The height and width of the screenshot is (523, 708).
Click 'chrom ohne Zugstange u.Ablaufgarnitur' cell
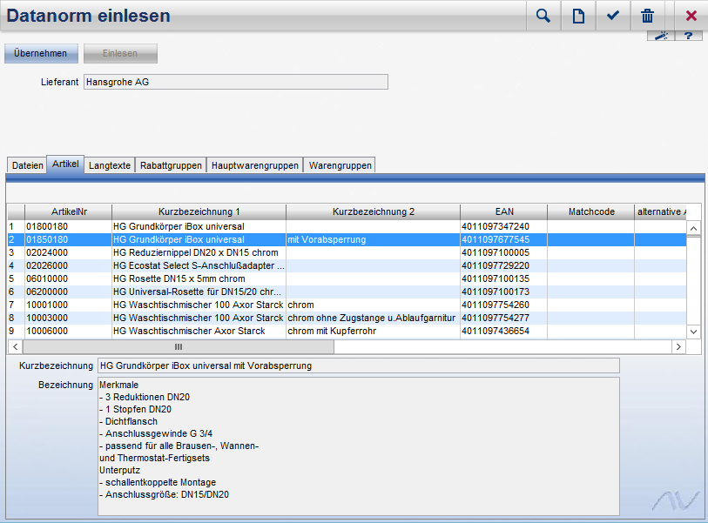tap(371, 318)
